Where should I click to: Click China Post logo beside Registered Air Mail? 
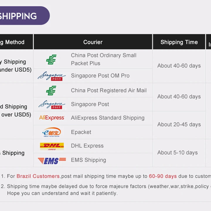click(x=52, y=91)
